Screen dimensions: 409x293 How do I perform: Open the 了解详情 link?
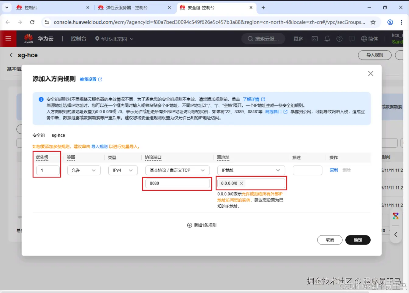254,99
